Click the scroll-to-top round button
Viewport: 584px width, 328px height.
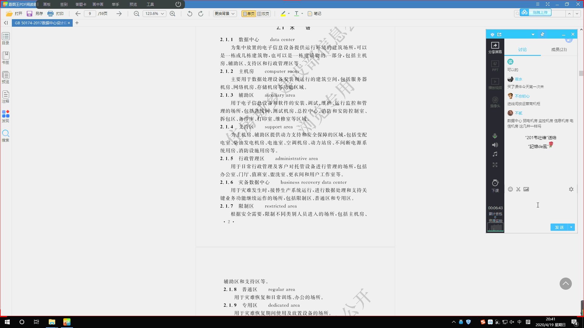pos(566,284)
